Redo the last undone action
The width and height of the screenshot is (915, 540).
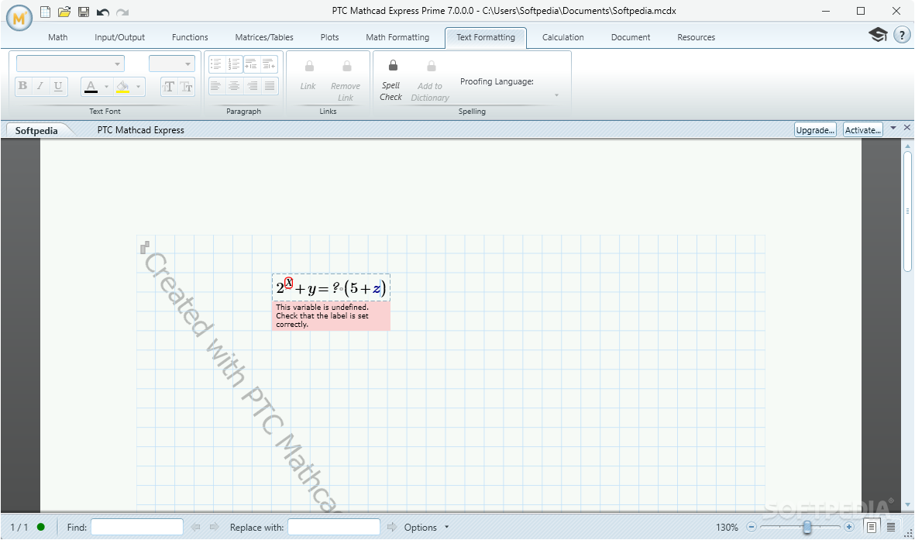122,12
